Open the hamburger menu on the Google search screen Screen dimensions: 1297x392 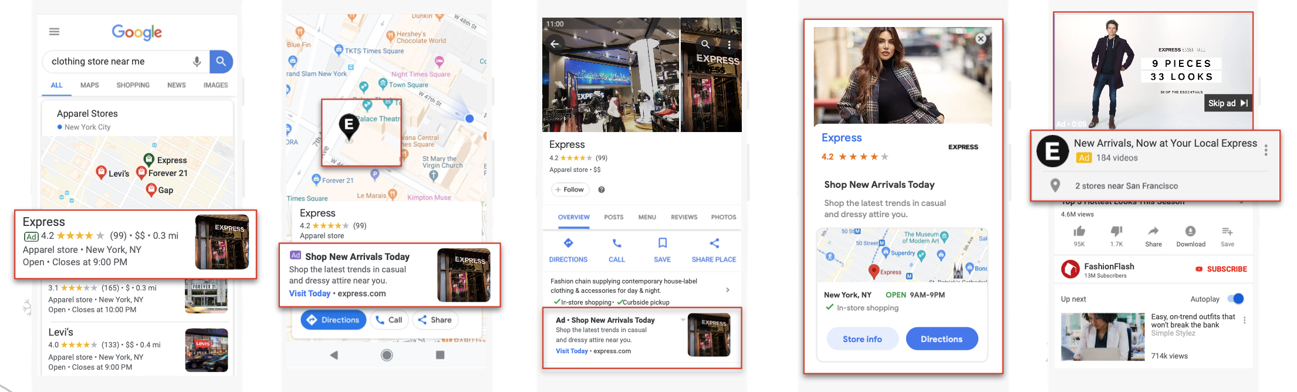(x=54, y=32)
